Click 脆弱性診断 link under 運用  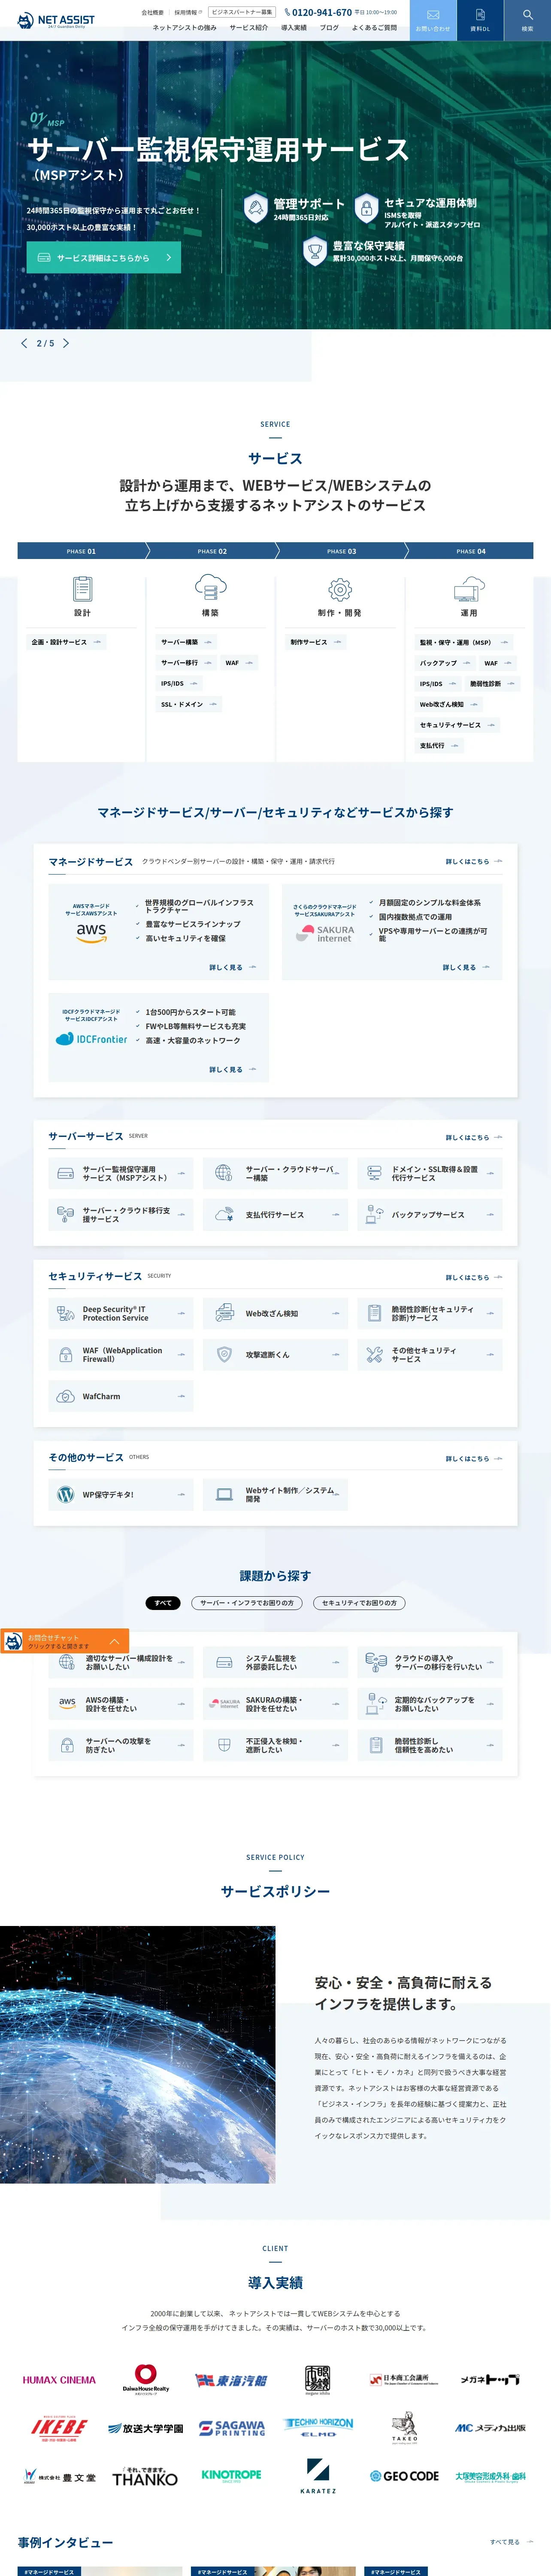click(x=493, y=684)
